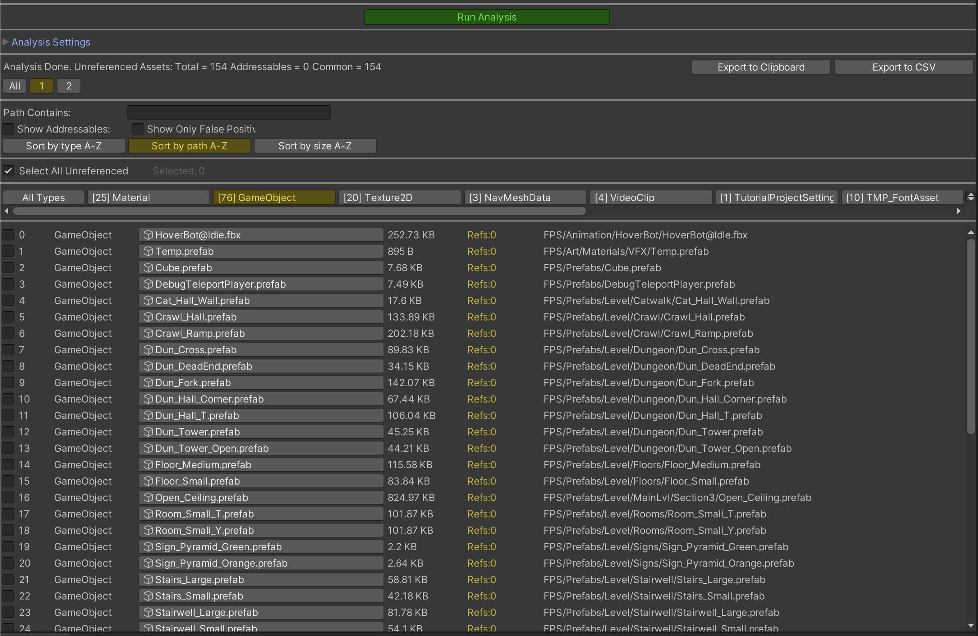Click path FPS/Prefabs/Cube.prefab
The width and height of the screenshot is (978, 636).
[602, 268]
